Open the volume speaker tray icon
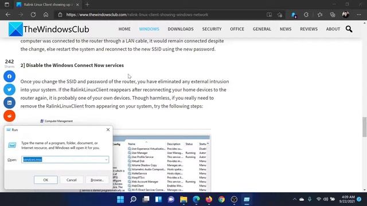Screen dimensions: 367x206 point(326,199)
